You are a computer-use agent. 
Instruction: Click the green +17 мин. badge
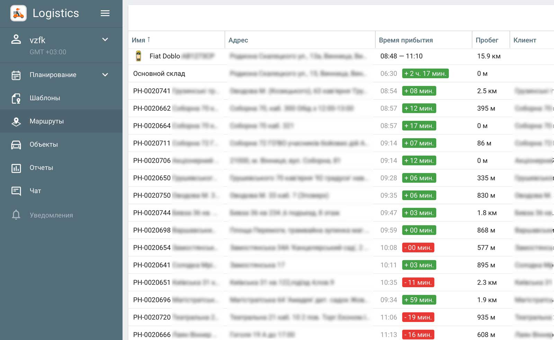419,126
